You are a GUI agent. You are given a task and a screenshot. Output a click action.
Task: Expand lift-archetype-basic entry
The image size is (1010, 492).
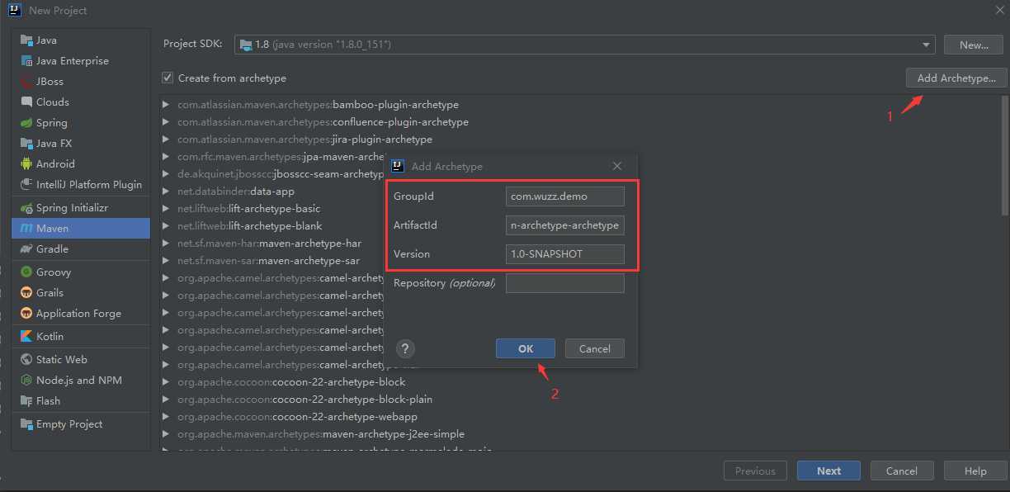pos(166,209)
